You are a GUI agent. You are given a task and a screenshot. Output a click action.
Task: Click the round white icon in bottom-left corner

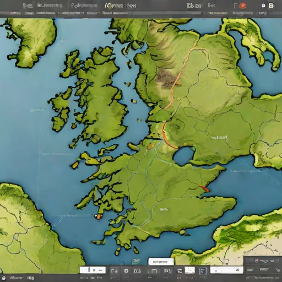click(x=3, y=278)
